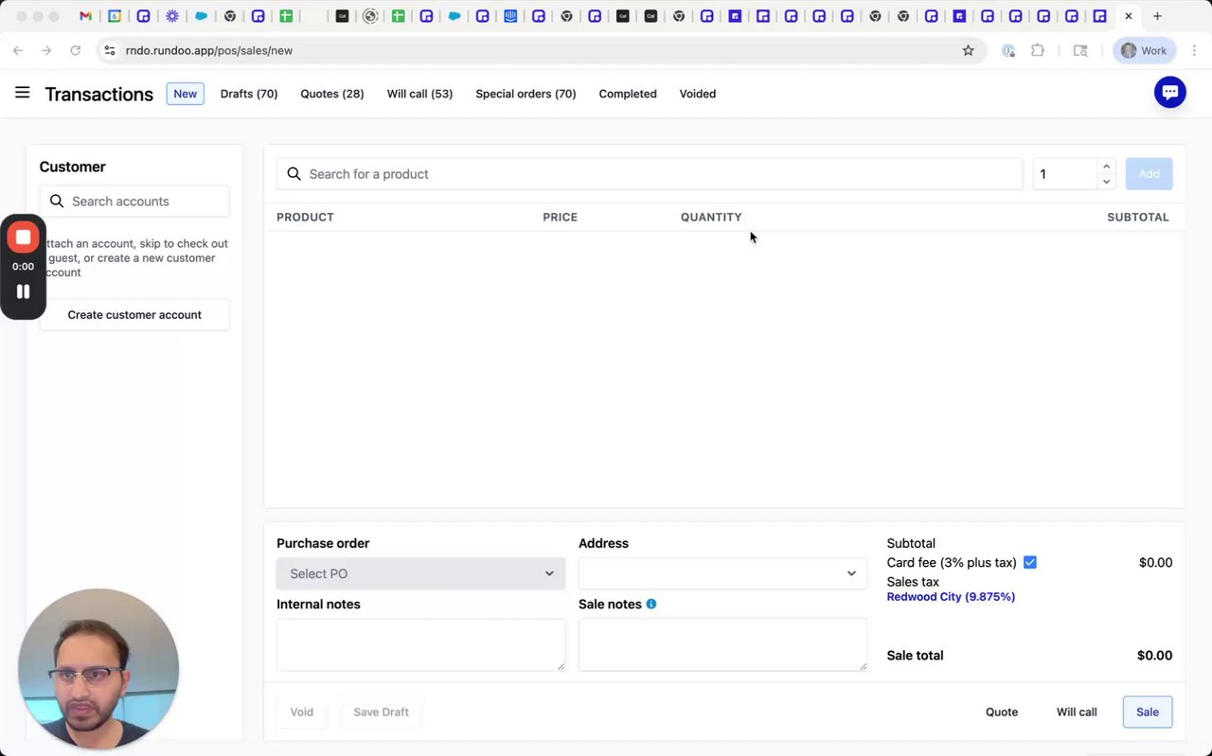Open the Special orders (70) tab
The width and height of the screenshot is (1212, 756).
[526, 94]
